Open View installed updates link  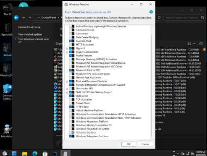30,34
